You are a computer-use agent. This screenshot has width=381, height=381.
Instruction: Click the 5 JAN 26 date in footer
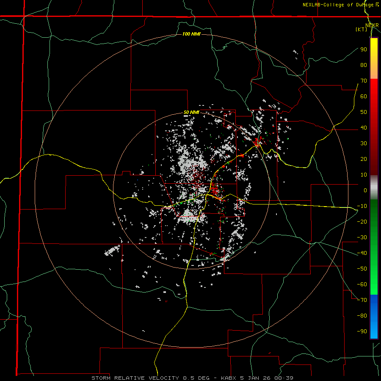(x=256, y=378)
